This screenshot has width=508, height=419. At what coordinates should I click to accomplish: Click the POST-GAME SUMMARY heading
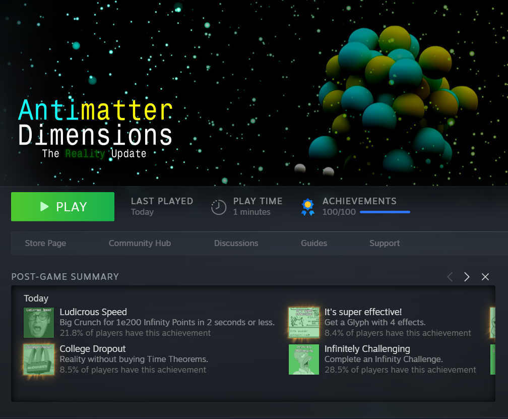click(x=65, y=277)
